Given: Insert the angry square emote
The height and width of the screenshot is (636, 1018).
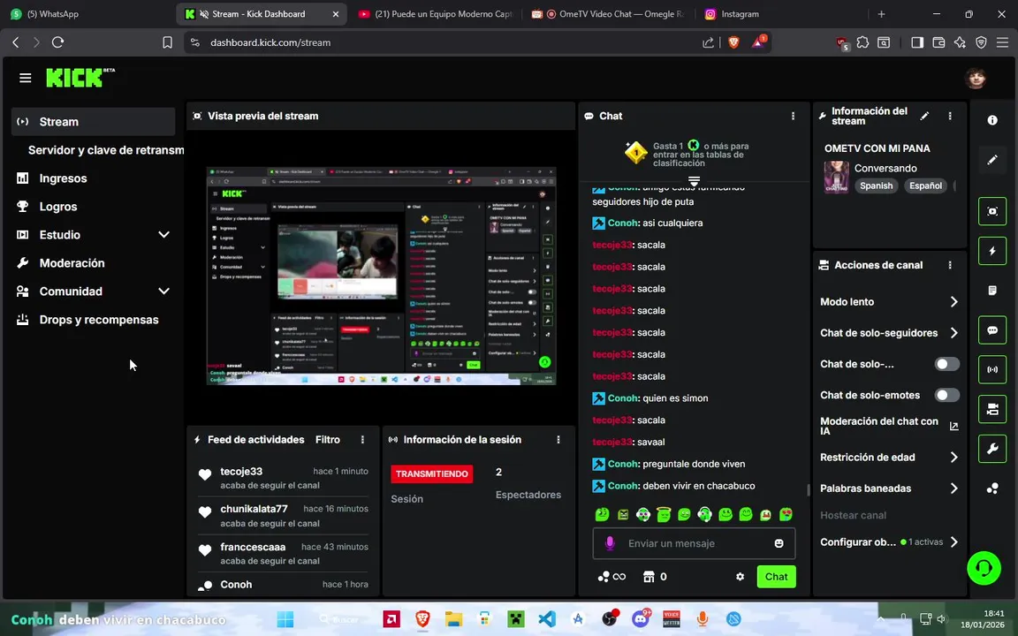Looking at the screenshot, I should coord(623,515).
